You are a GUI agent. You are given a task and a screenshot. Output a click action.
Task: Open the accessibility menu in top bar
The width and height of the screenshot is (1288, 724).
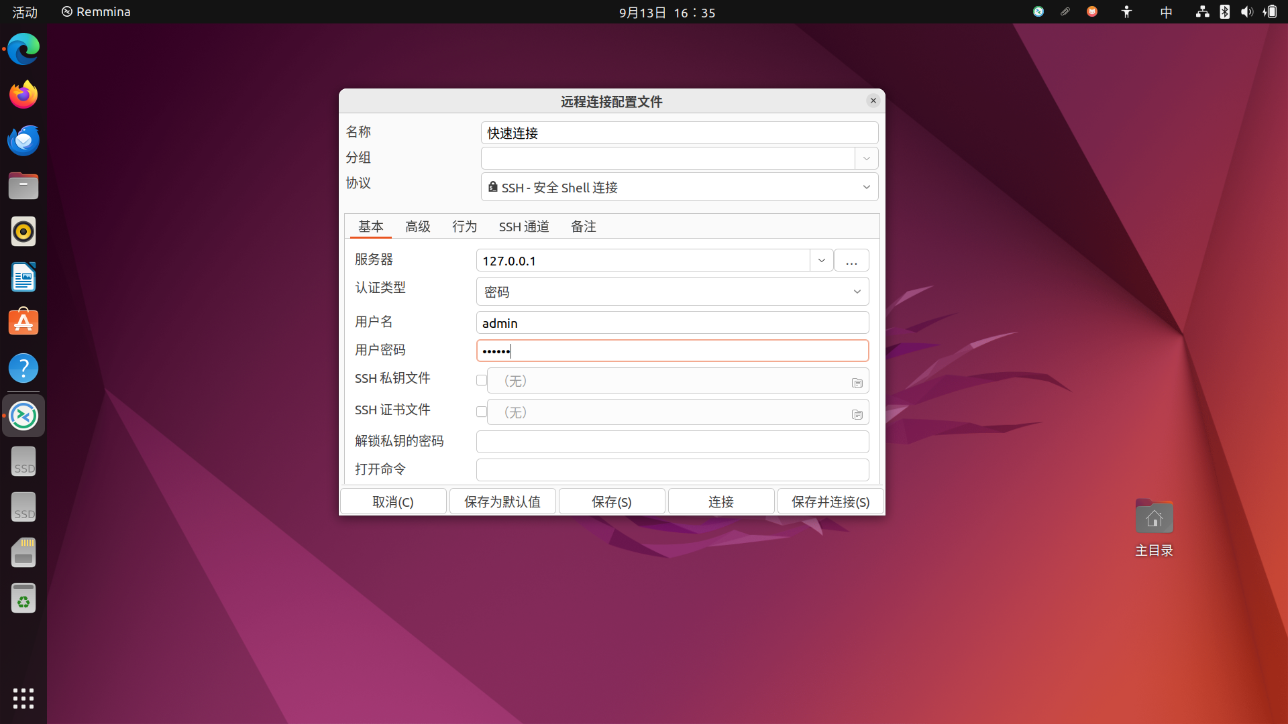1126,11
